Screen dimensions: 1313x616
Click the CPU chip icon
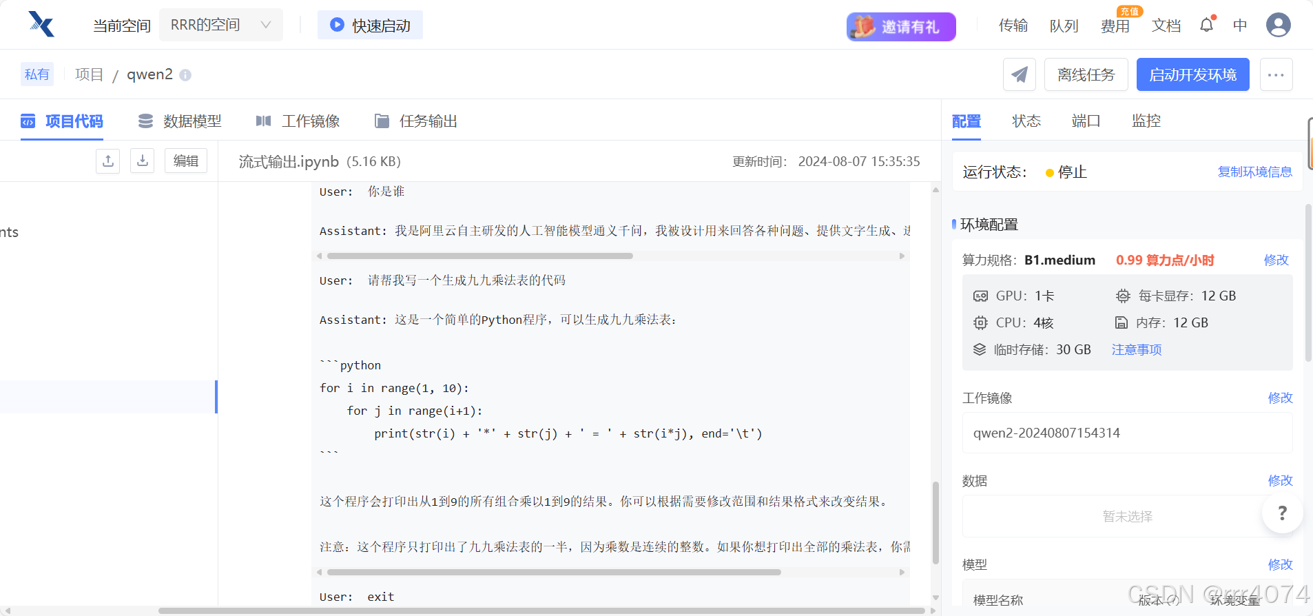(x=980, y=322)
